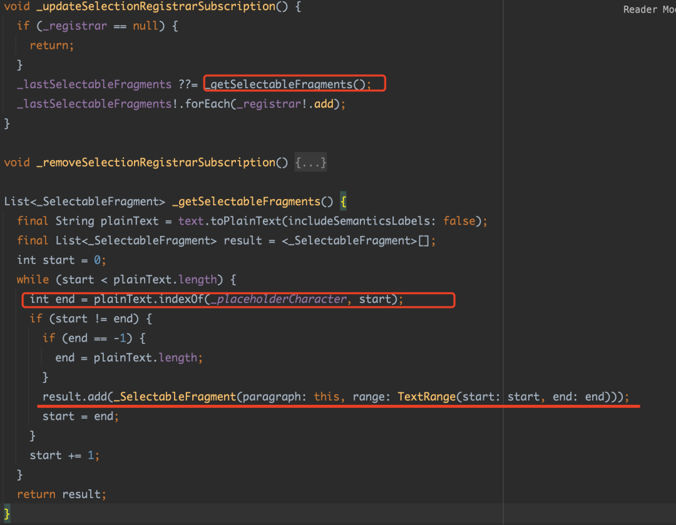Click _placeholderCharacter italic identifier

(278, 299)
